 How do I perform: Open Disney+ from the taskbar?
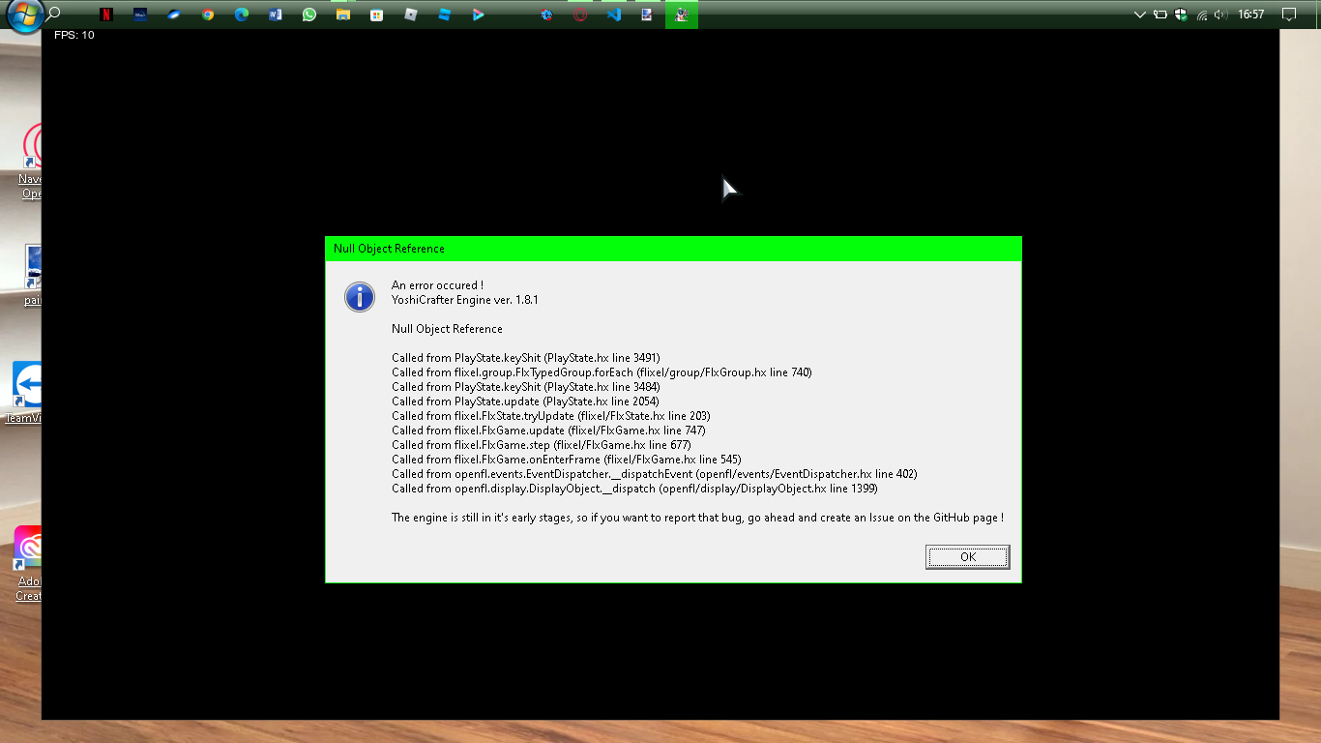[x=140, y=15]
